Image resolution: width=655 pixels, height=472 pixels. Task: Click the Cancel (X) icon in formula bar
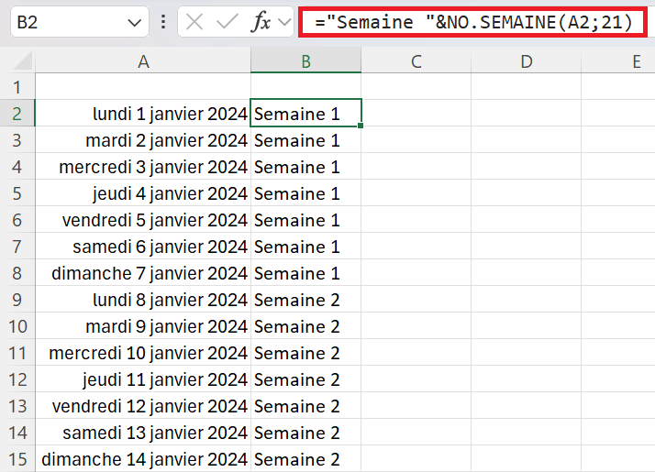[x=194, y=22]
